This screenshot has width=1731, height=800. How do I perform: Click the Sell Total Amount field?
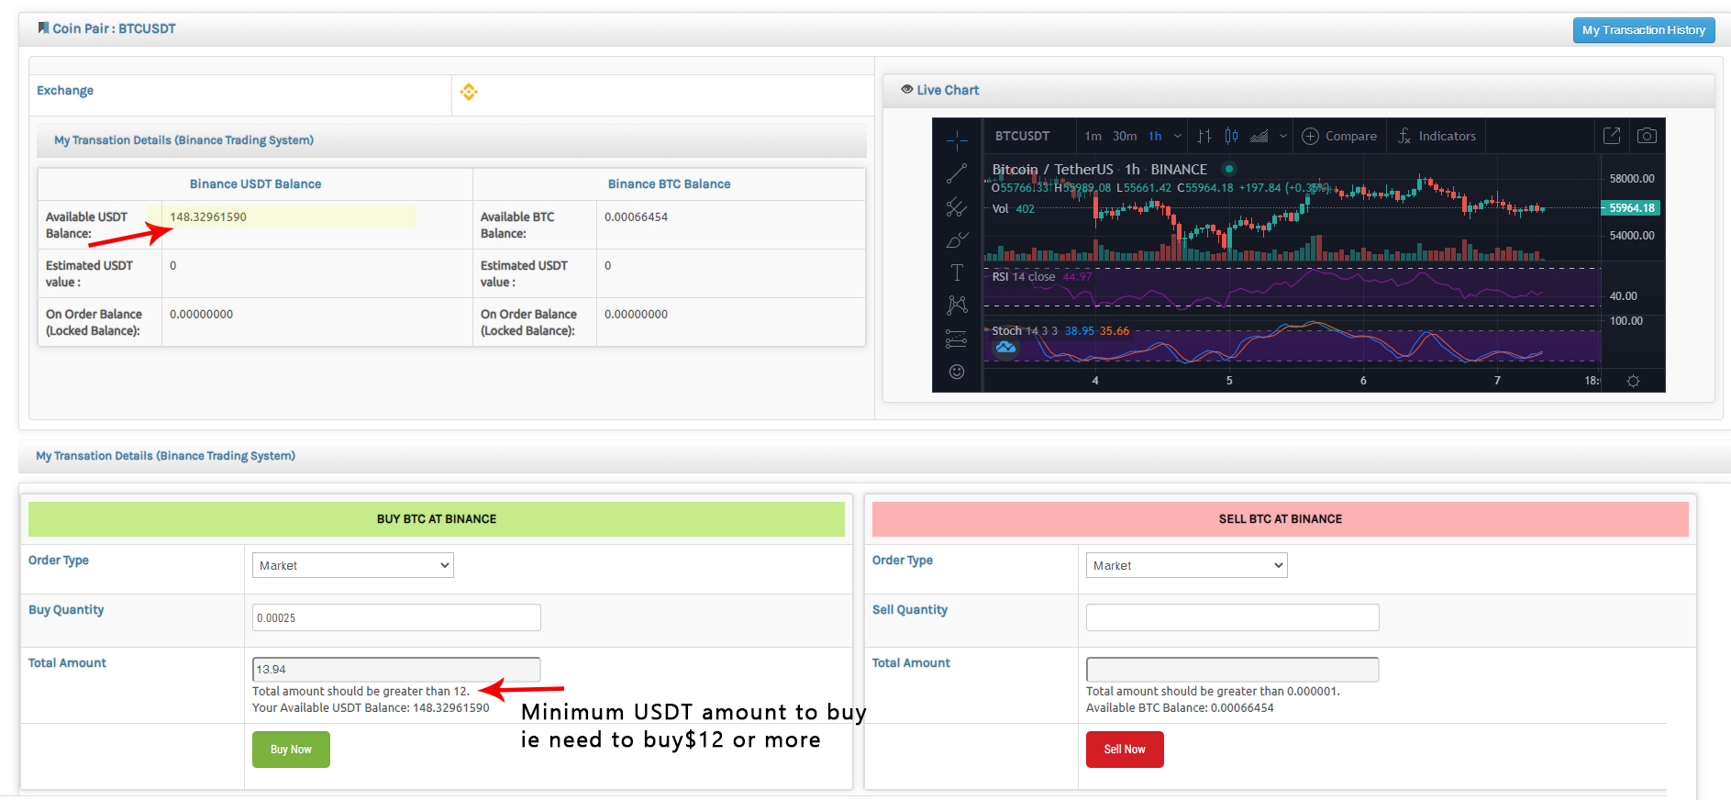click(x=1232, y=670)
